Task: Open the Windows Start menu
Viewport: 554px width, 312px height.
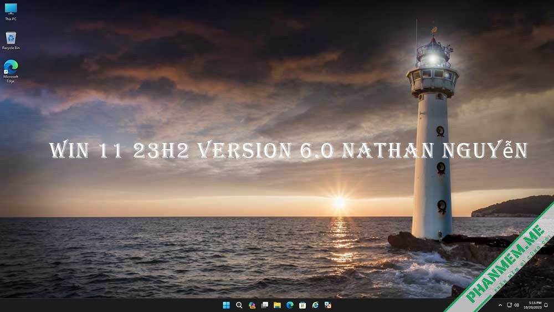Action: 227,305
